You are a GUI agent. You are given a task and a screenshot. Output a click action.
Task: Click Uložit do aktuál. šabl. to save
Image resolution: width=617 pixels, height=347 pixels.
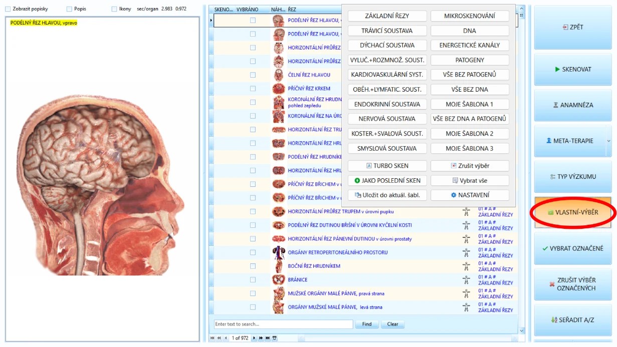[387, 195]
